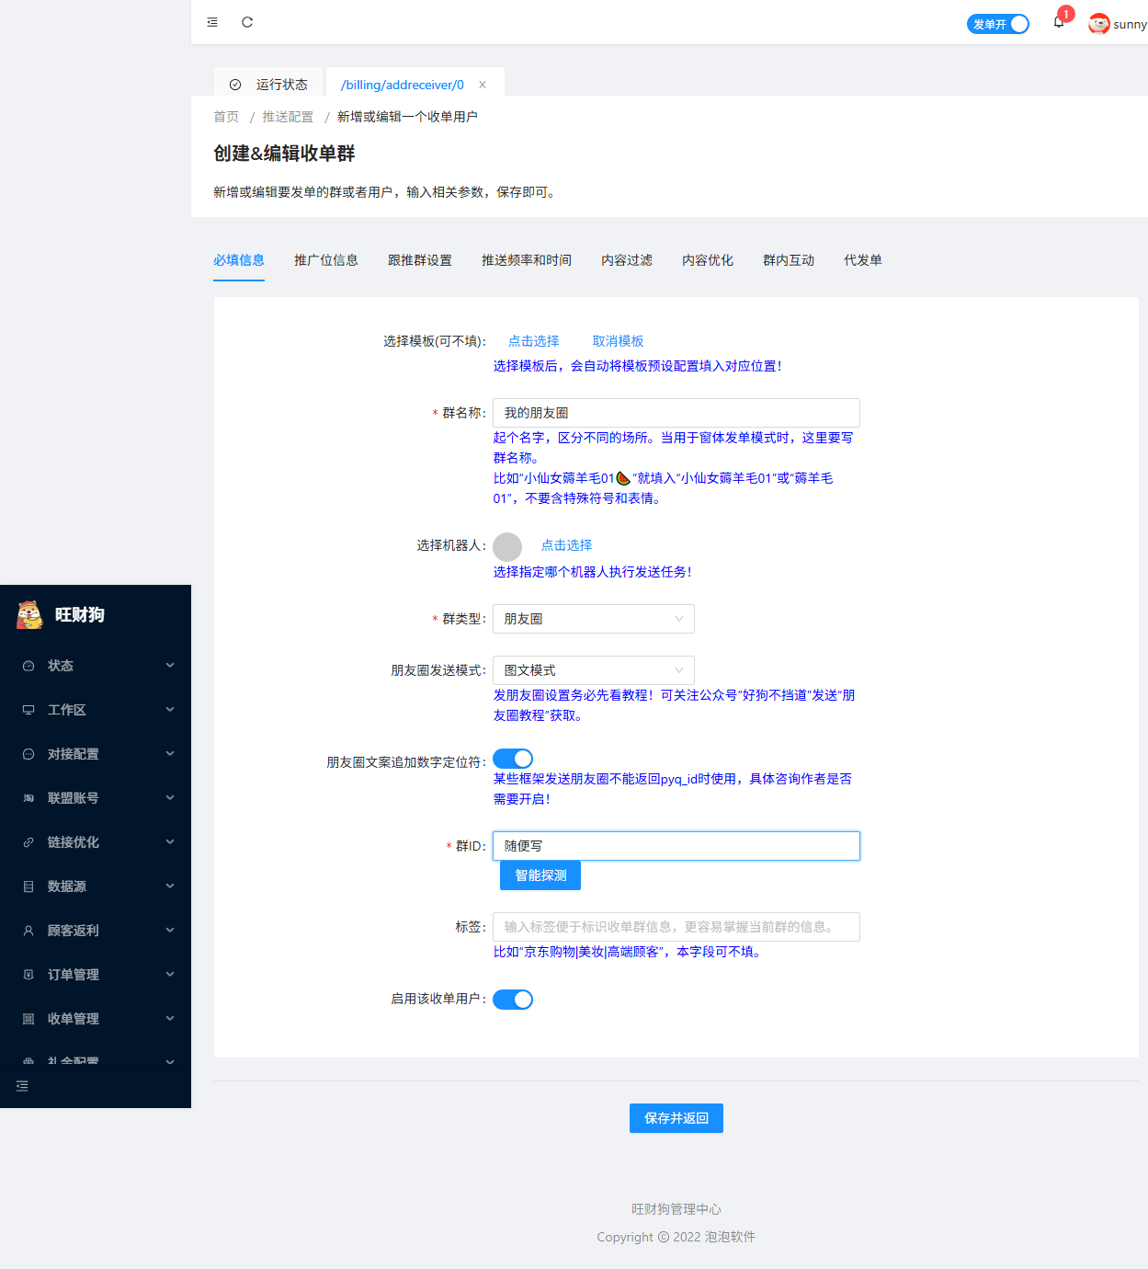
Task: Switch to the 内容优化 tab
Action: [708, 260]
